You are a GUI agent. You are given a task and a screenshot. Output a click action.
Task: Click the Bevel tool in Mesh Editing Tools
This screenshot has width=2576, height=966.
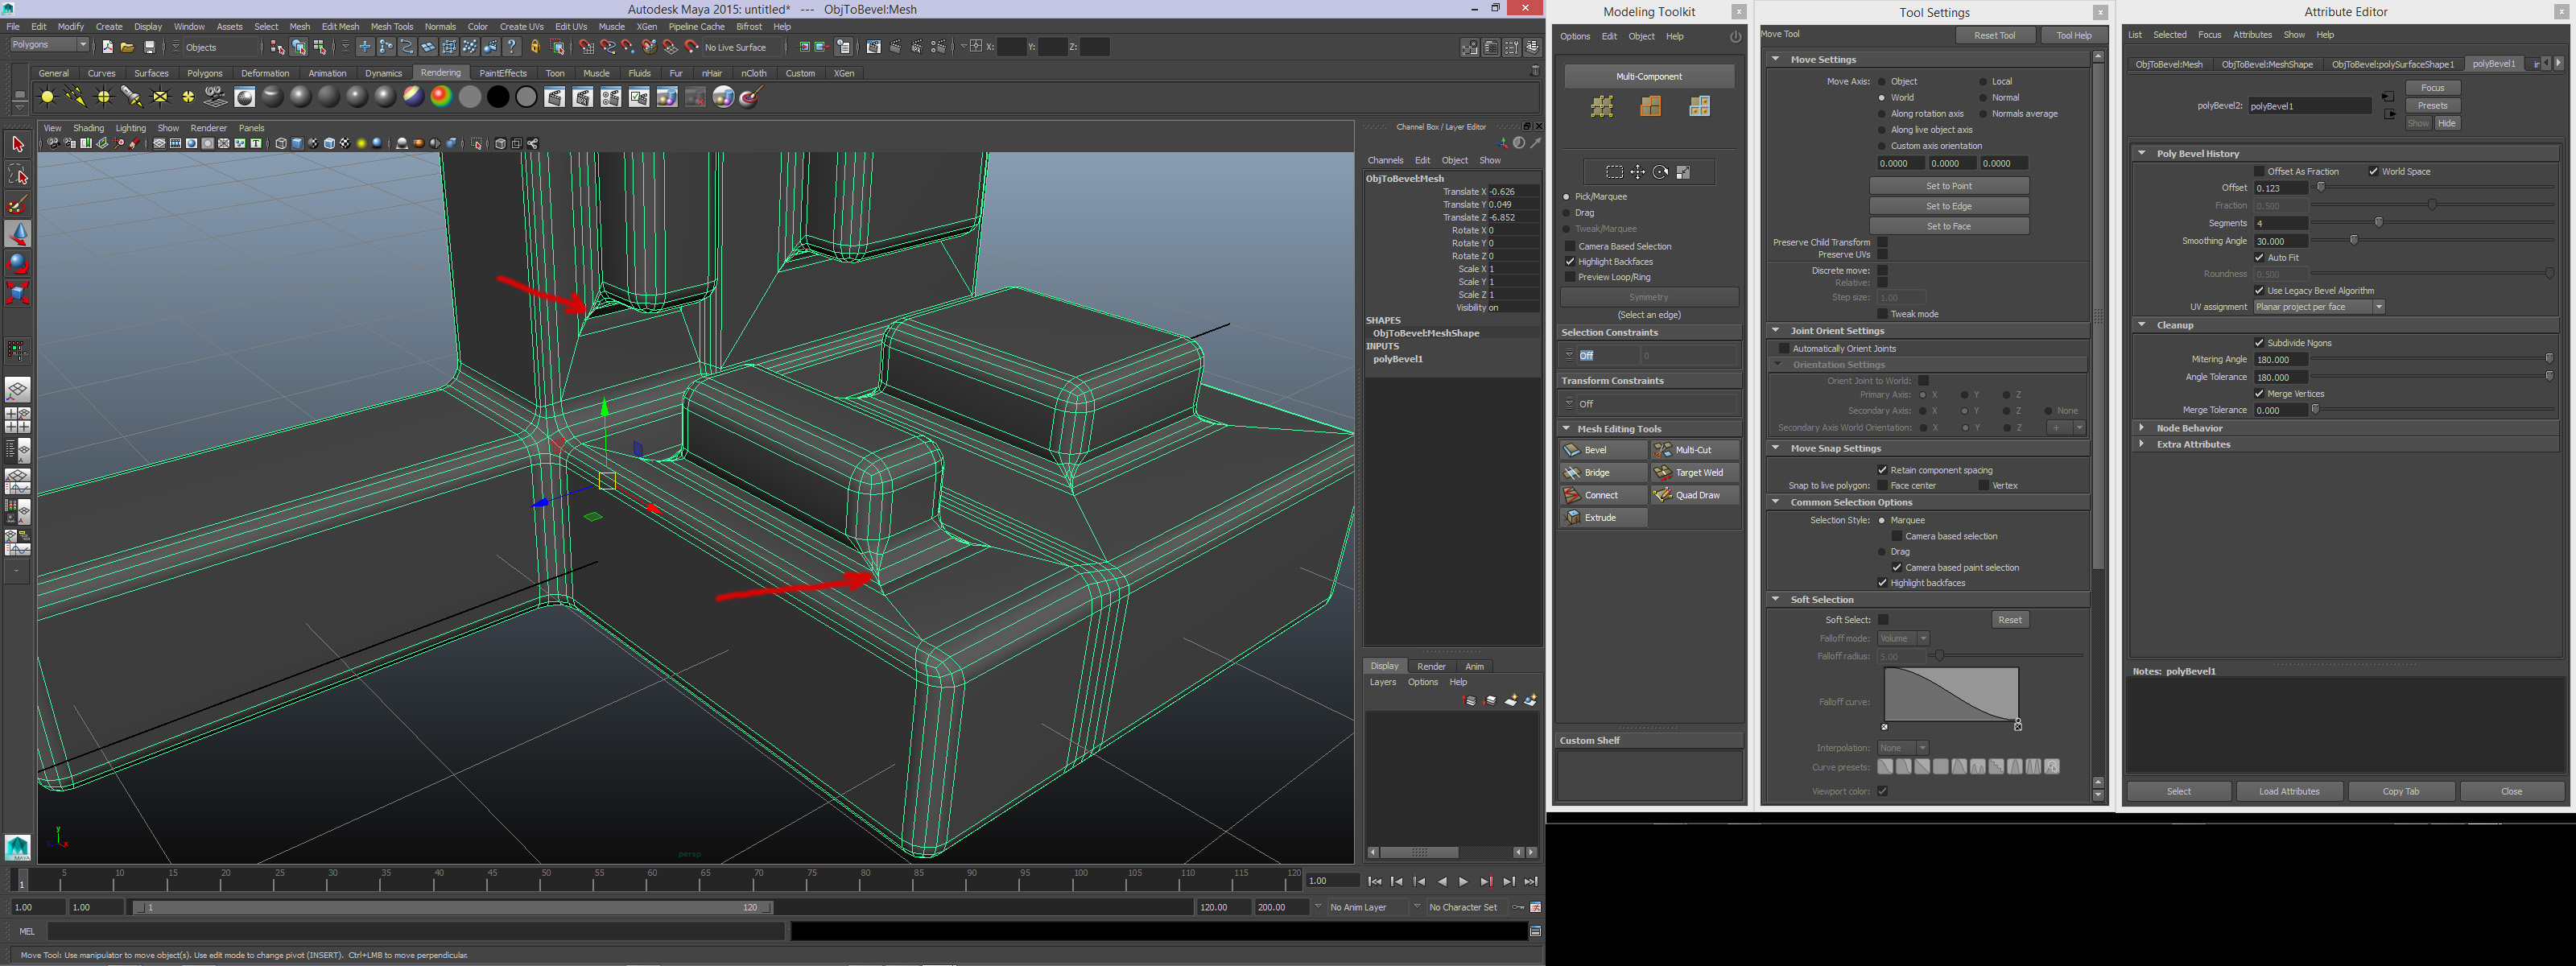click(1602, 450)
